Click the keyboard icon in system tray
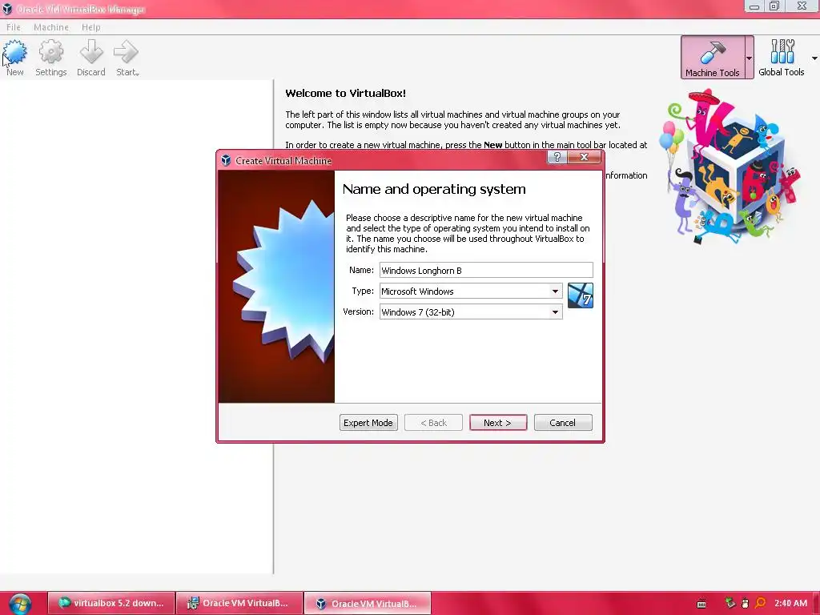 (701, 604)
